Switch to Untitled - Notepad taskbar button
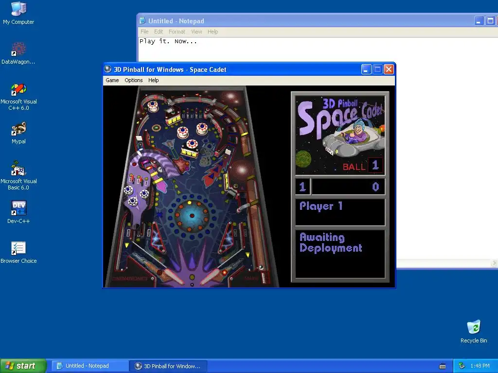498x373 pixels. pyautogui.click(x=89, y=366)
